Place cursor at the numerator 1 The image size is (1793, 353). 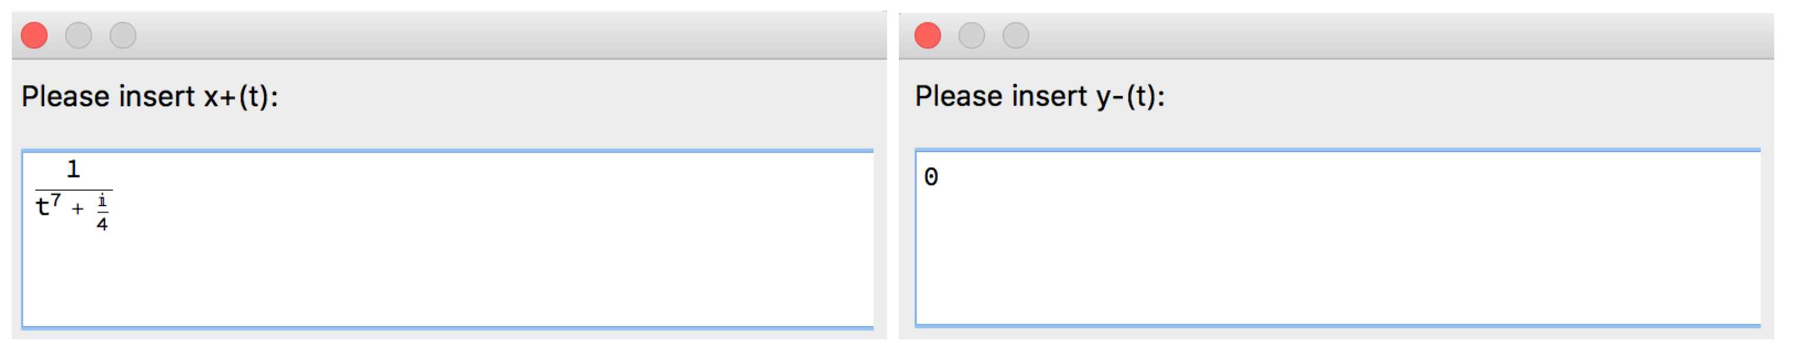[73, 169]
